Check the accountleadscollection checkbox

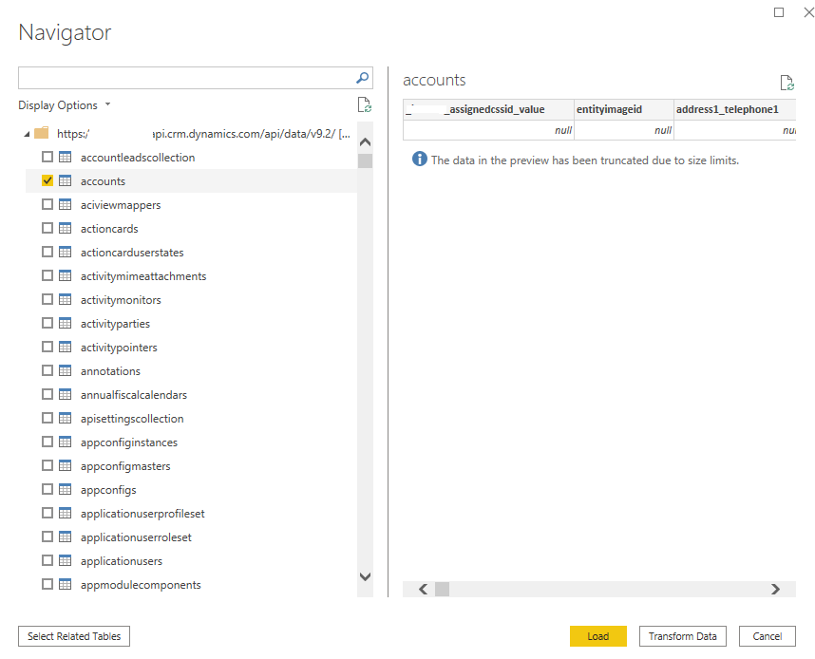[47, 158]
